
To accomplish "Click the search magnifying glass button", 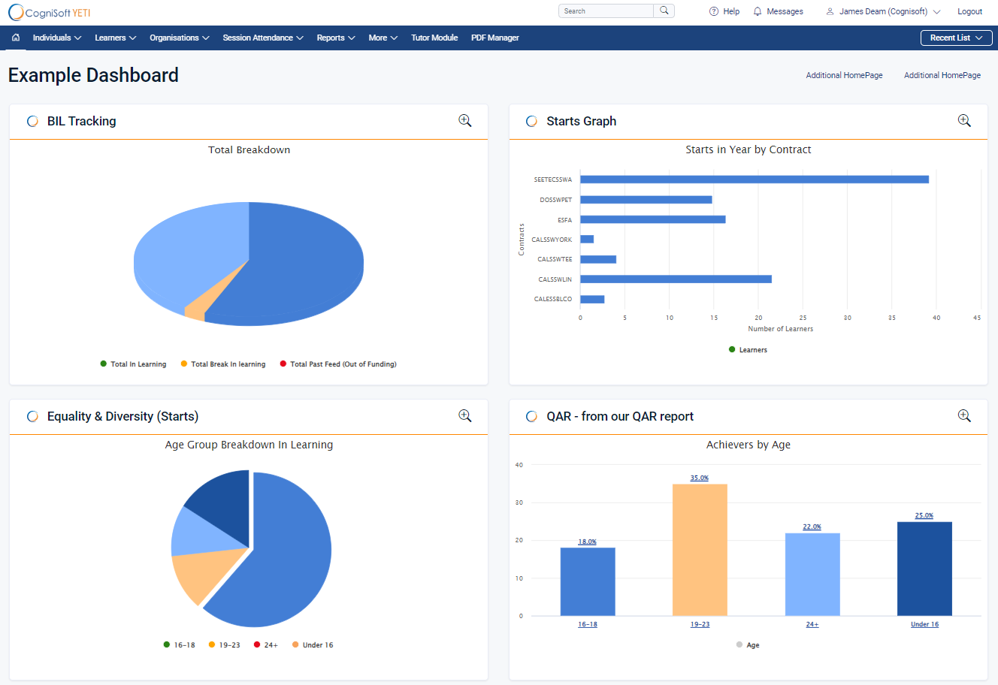I will (x=664, y=11).
